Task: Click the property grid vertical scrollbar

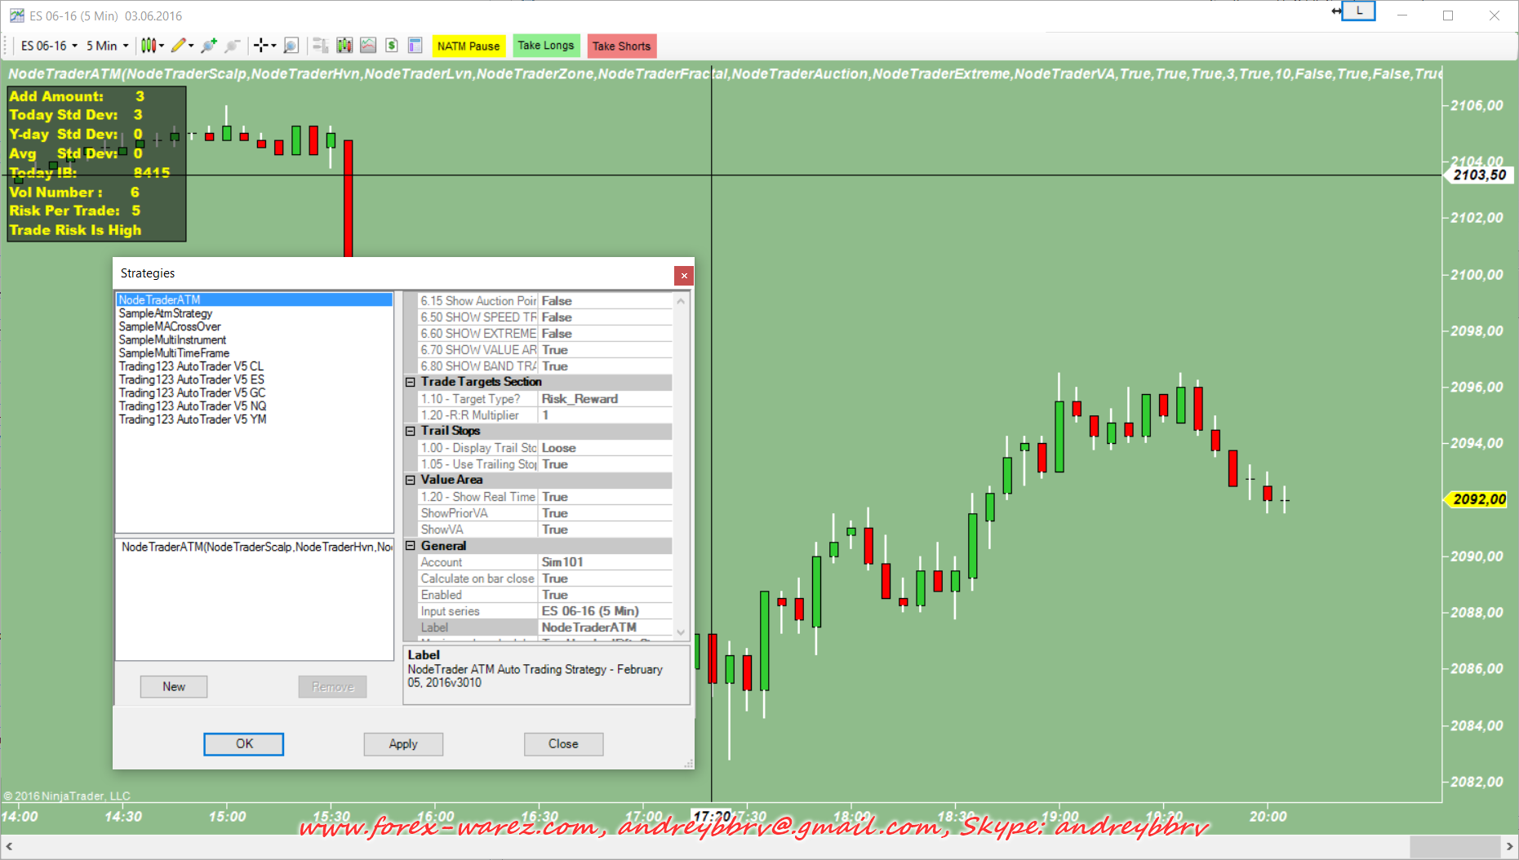Action: click(x=681, y=465)
